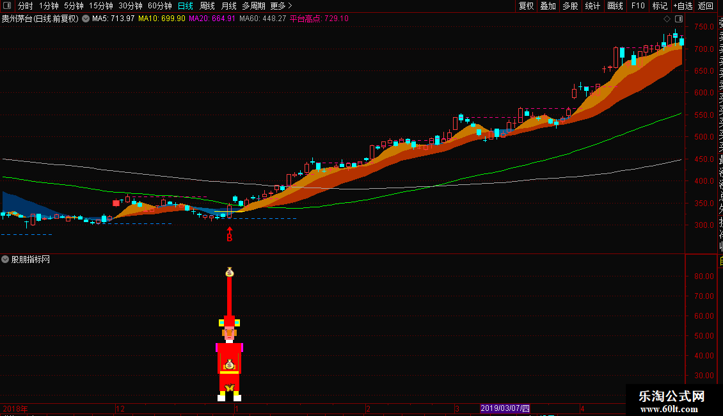Image resolution: width=723 pixels, height=416 pixels.
Task: Toggle the right panel icon near price axis
Action: [x=679, y=19]
